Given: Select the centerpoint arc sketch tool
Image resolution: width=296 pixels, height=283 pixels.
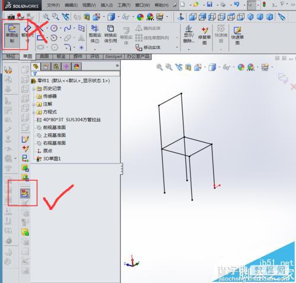Looking at the screenshot, I should click(54, 38).
